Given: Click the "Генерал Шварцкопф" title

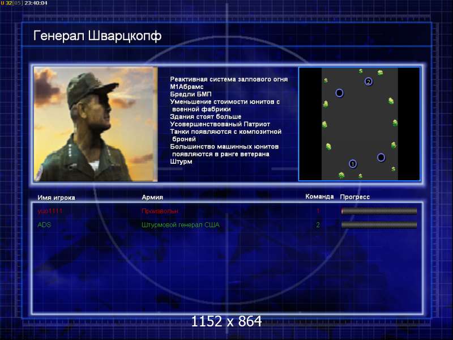Looking at the screenshot, I should (x=97, y=36).
